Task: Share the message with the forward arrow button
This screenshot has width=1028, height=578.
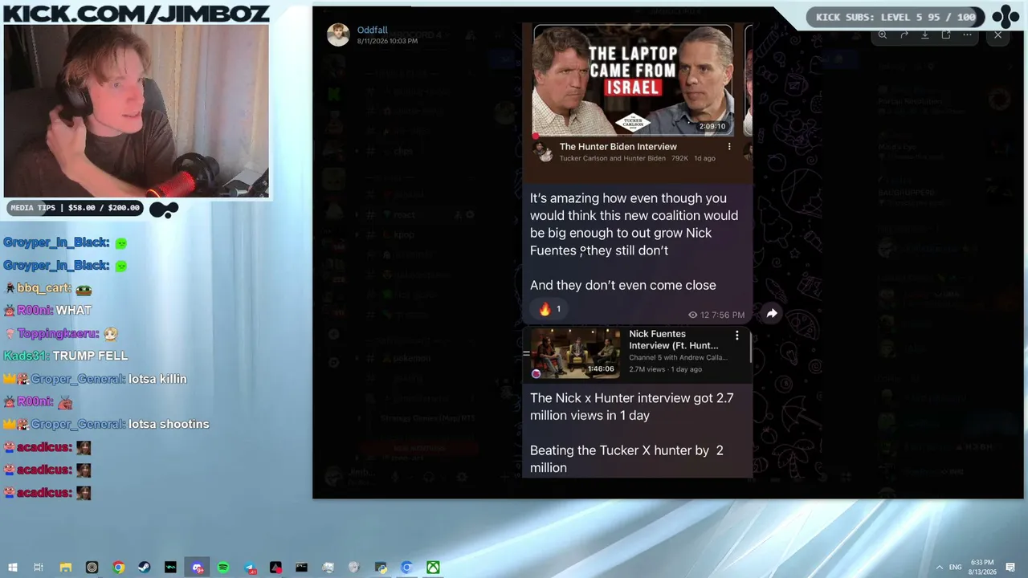Action: pyautogui.click(x=772, y=314)
